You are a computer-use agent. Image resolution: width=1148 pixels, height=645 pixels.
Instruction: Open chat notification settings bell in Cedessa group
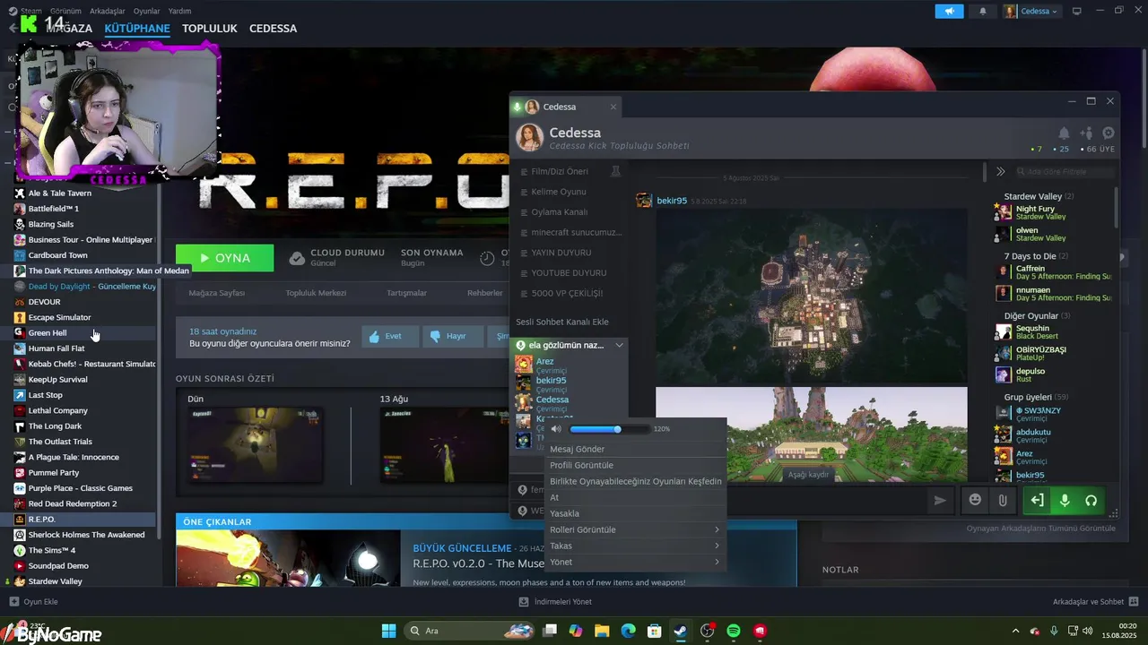(x=1064, y=133)
